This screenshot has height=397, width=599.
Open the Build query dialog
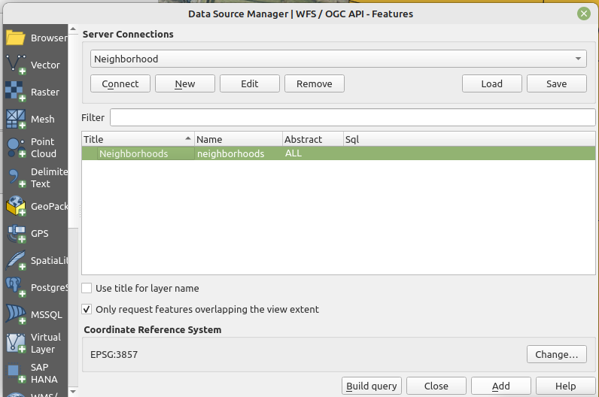pos(372,386)
